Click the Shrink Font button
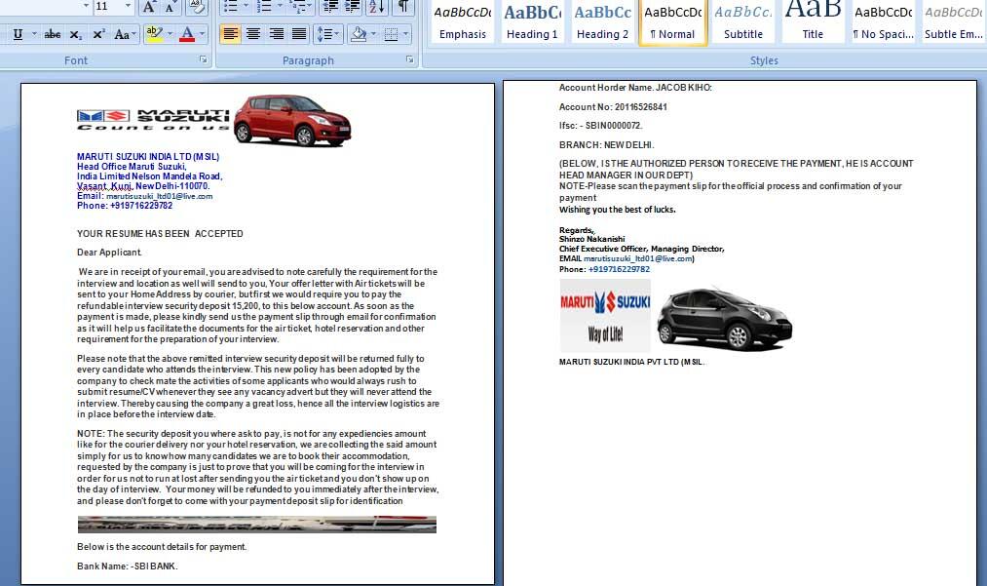 click(x=171, y=8)
